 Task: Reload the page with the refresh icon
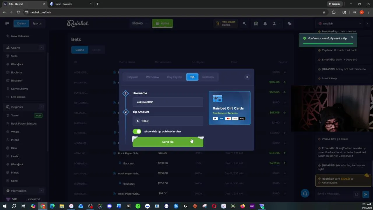click(18, 12)
